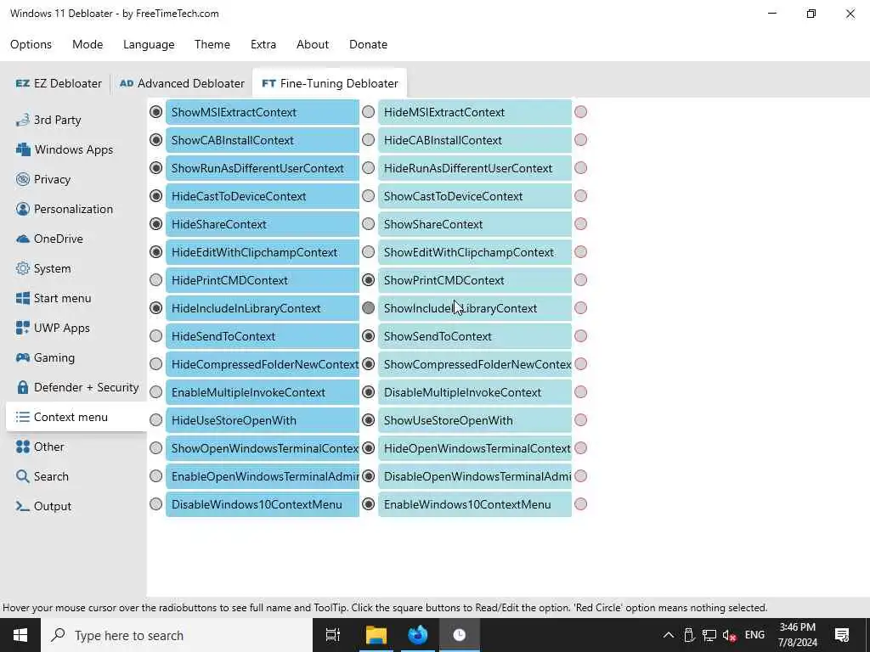
Task: Open the notification center icon
Action: point(842,635)
